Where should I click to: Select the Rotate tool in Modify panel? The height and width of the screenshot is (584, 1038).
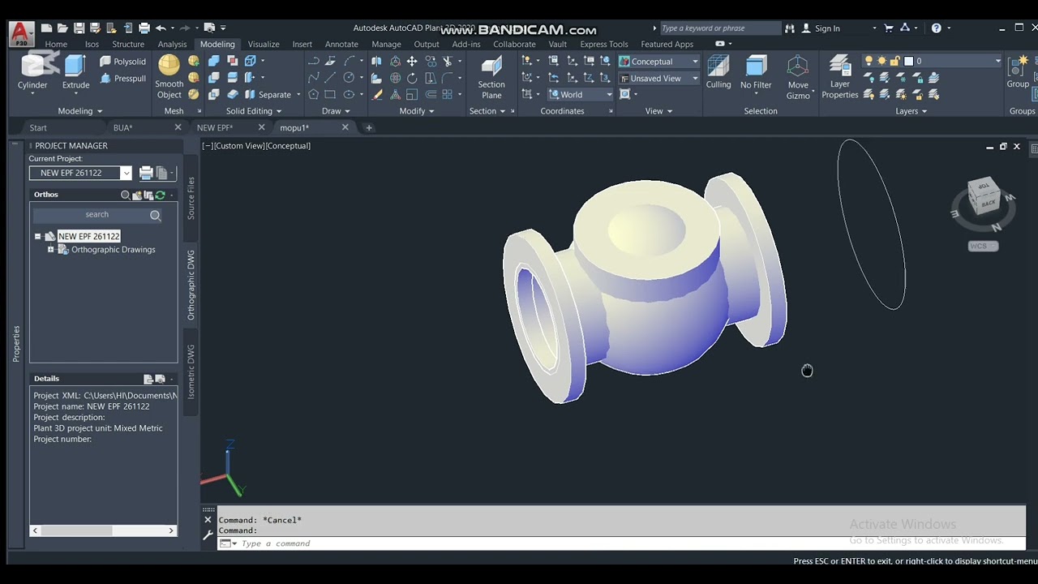(412, 78)
